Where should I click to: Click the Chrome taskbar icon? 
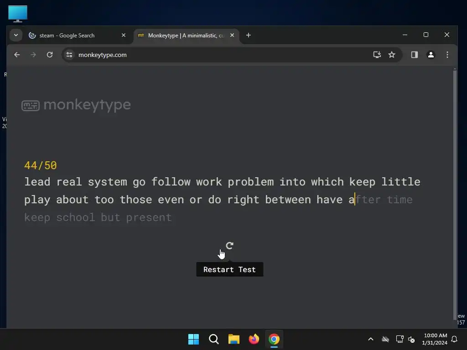point(274,339)
